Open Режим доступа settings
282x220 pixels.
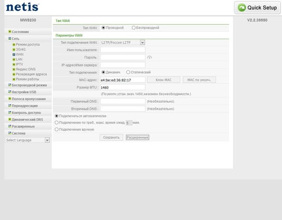[x=28, y=44]
